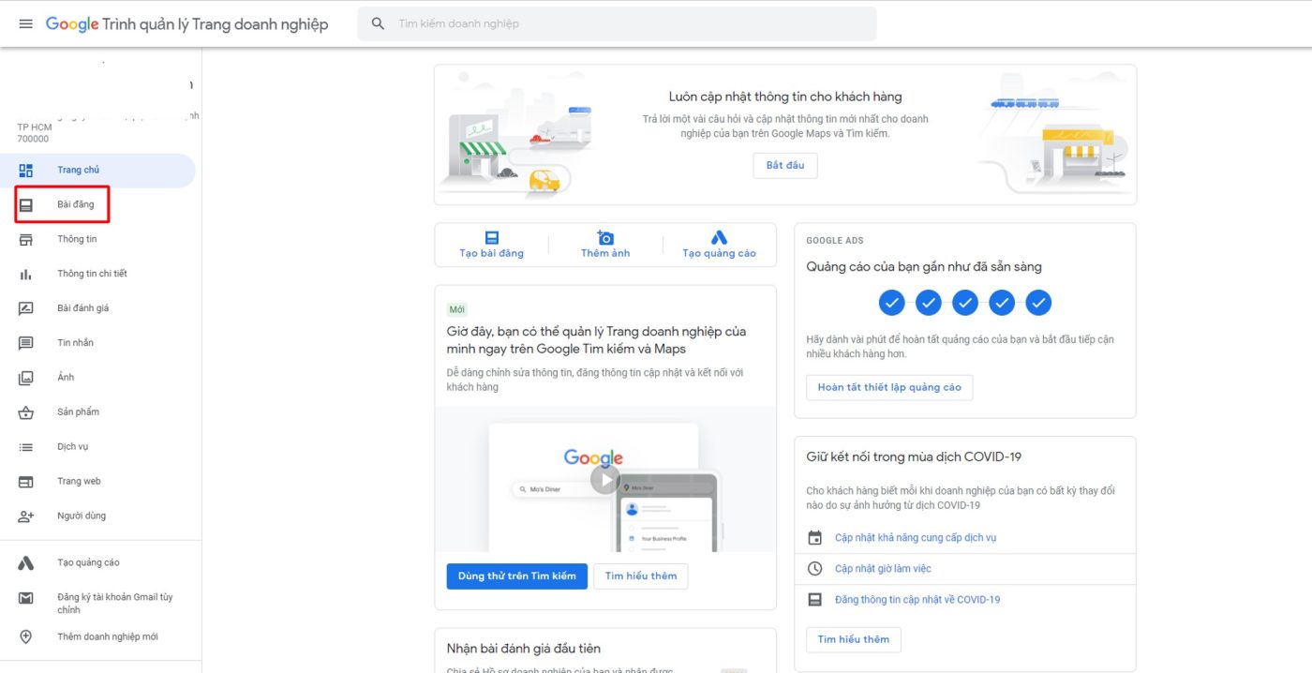
Task: Select the Bài đăng posts icon in sidebar
Action: (26, 204)
